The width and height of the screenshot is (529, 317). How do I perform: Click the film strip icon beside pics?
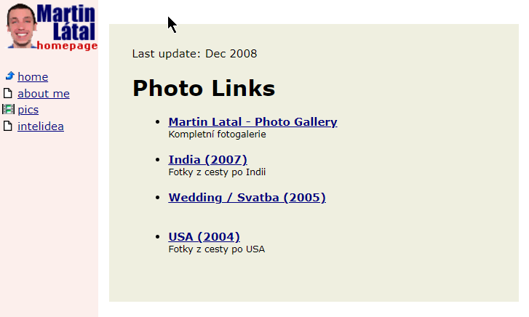pyautogui.click(x=8, y=109)
